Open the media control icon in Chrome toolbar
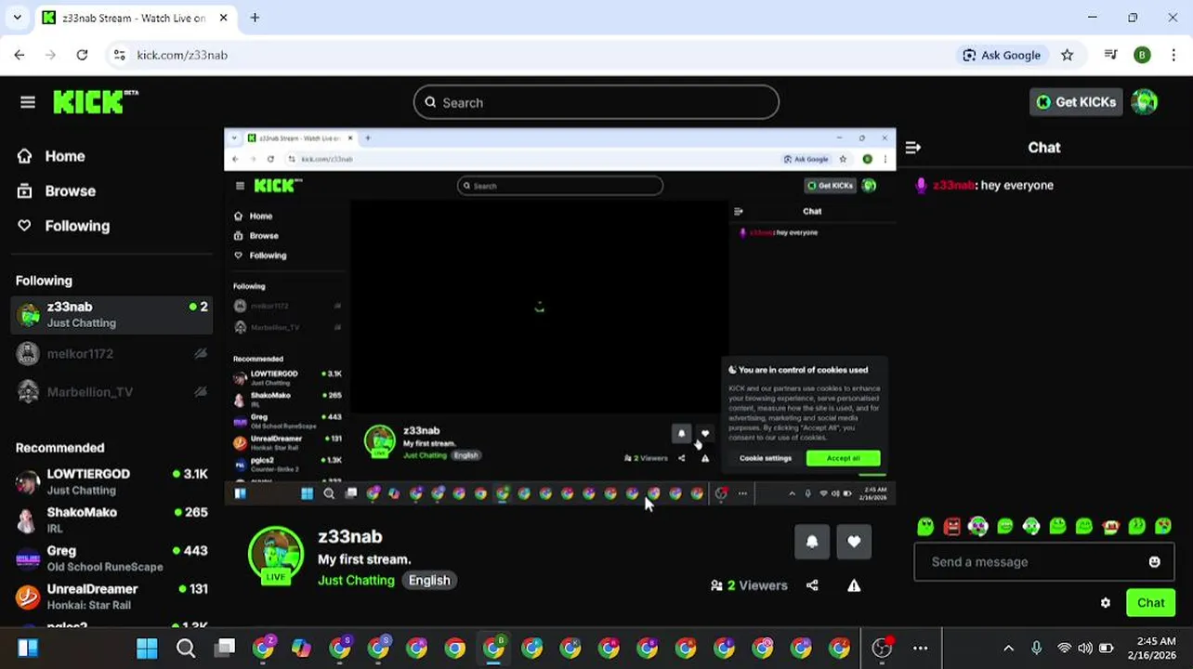The height and width of the screenshot is (669, 1193). pos(1110,55)
